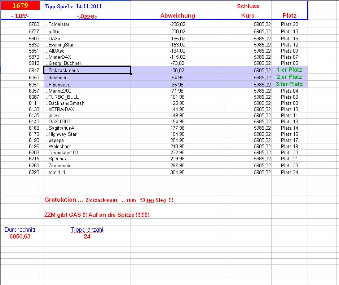This screenshot has width=339, height=285.
Task: Click the 'Platz 13' cell
Action: [289, 121]
